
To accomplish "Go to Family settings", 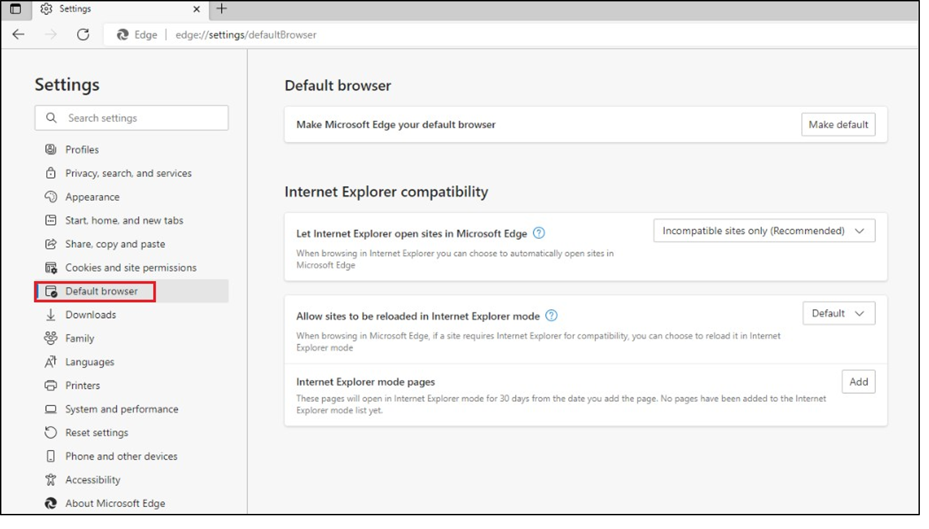I will coord(131,339).
